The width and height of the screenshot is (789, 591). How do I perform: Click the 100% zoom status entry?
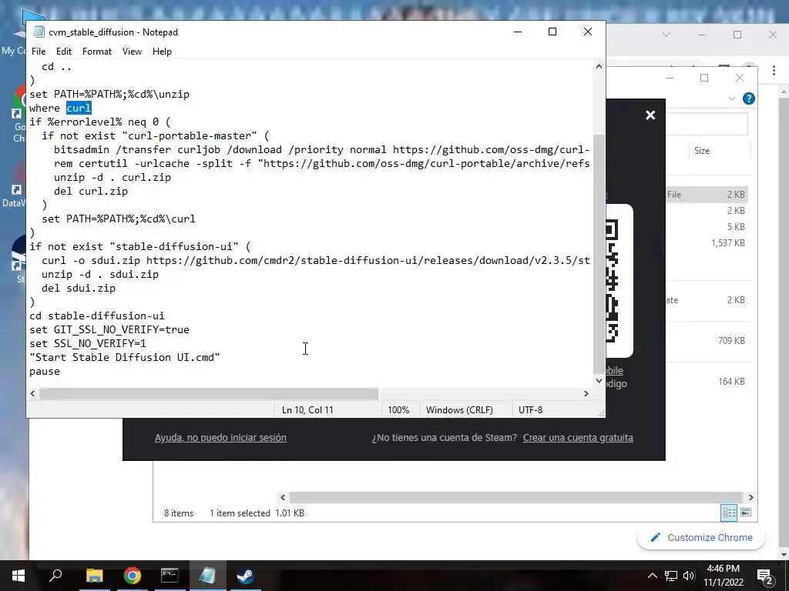(x=398, y=410)
